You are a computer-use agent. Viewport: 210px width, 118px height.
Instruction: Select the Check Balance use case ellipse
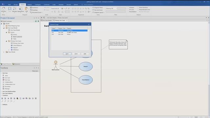click(86, 80)
